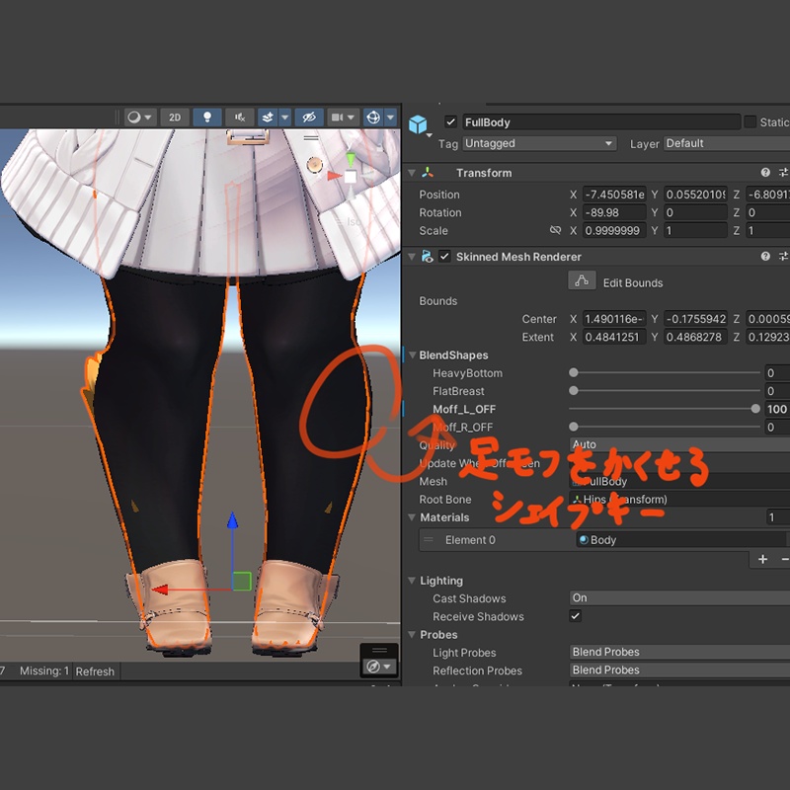Click Scale X field showing 0.9999999
The height and width of the screenshot is (790, 790).
point(614,231)
